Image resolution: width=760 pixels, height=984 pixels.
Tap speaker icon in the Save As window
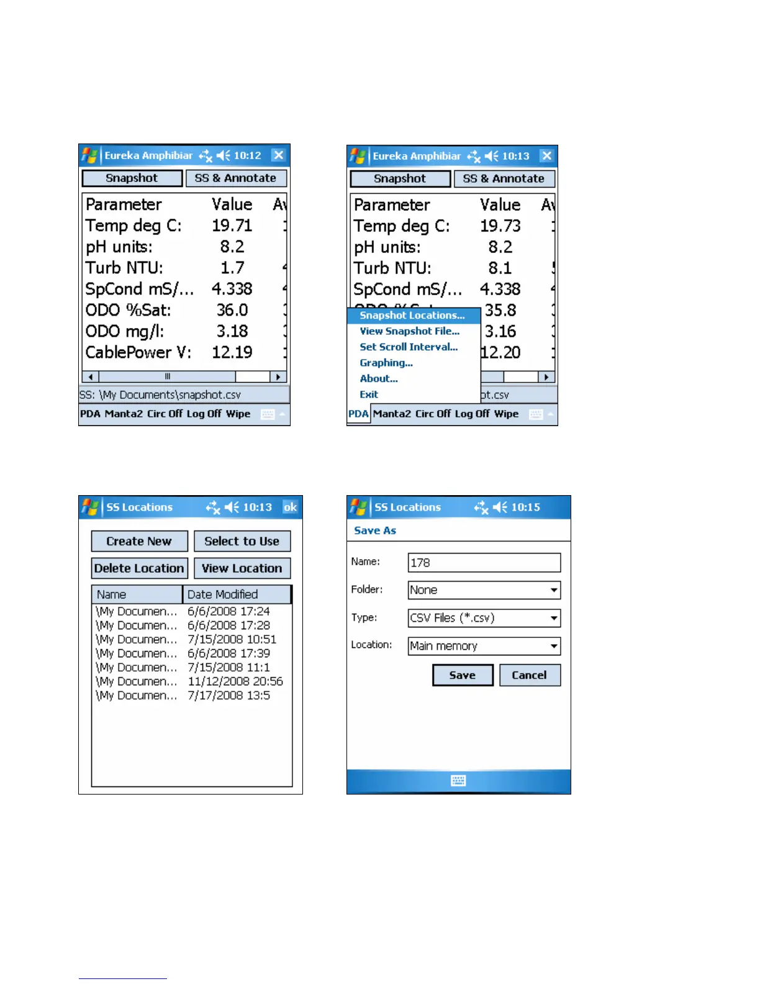(x=500, y=508)
